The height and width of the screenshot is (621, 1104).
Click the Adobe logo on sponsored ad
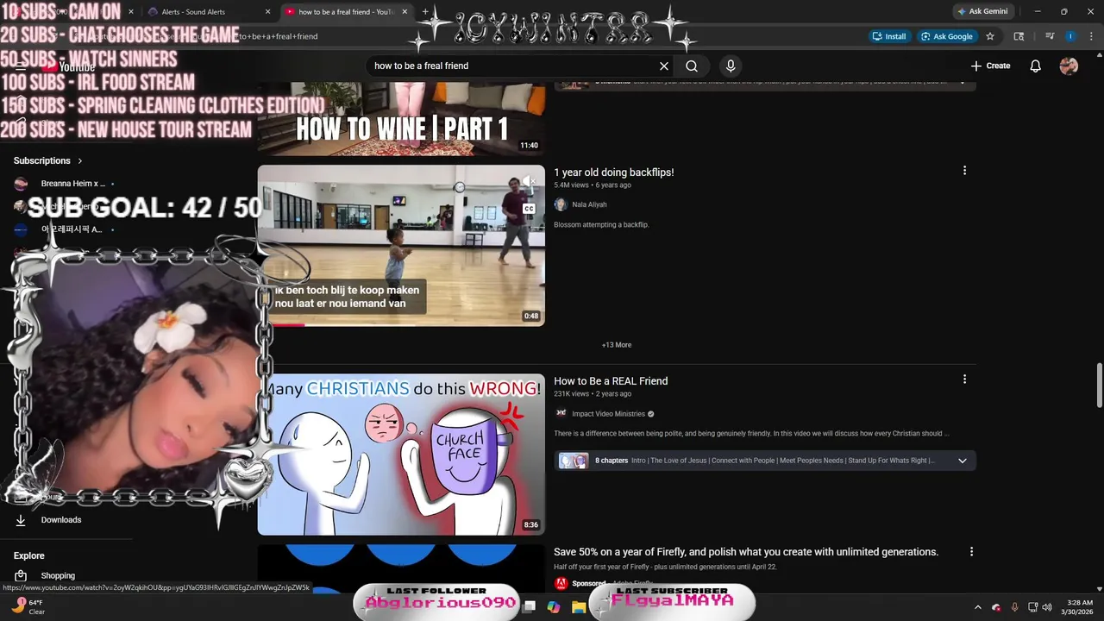pos(561,583)
